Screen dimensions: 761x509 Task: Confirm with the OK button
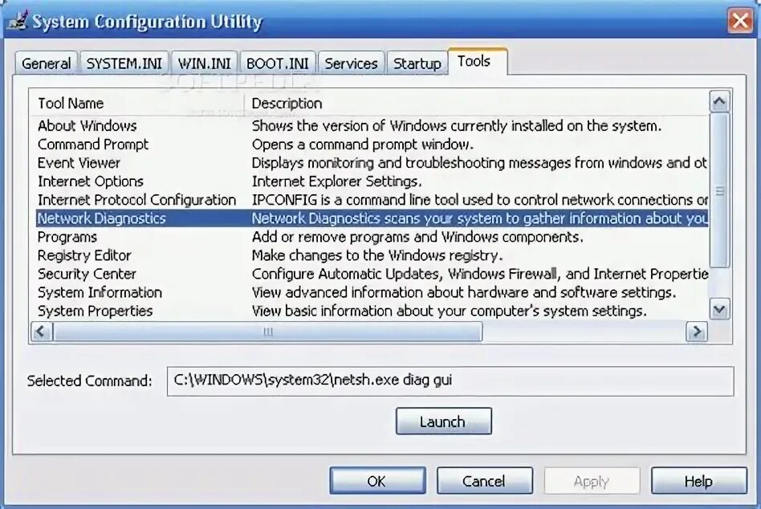click(377, 481)
